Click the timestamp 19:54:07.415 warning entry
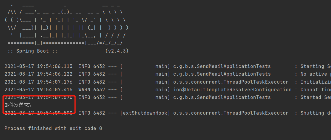Viewport: 331px width, 140px height. (x=38, y=89)
